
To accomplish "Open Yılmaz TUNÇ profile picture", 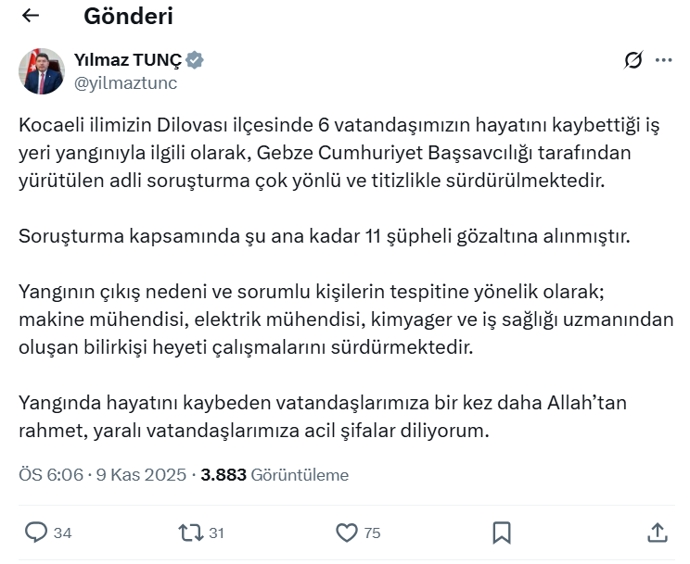I will point(42,71).
